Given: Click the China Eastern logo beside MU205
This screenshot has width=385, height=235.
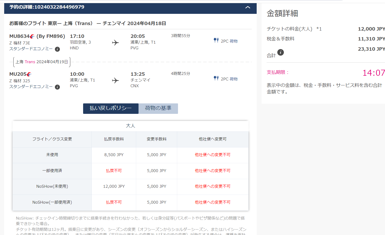Looking at the screenshot, I should (x=29, y=74).
